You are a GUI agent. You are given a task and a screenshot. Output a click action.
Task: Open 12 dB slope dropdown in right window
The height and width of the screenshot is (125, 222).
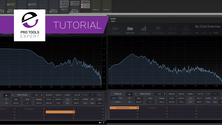200,94
